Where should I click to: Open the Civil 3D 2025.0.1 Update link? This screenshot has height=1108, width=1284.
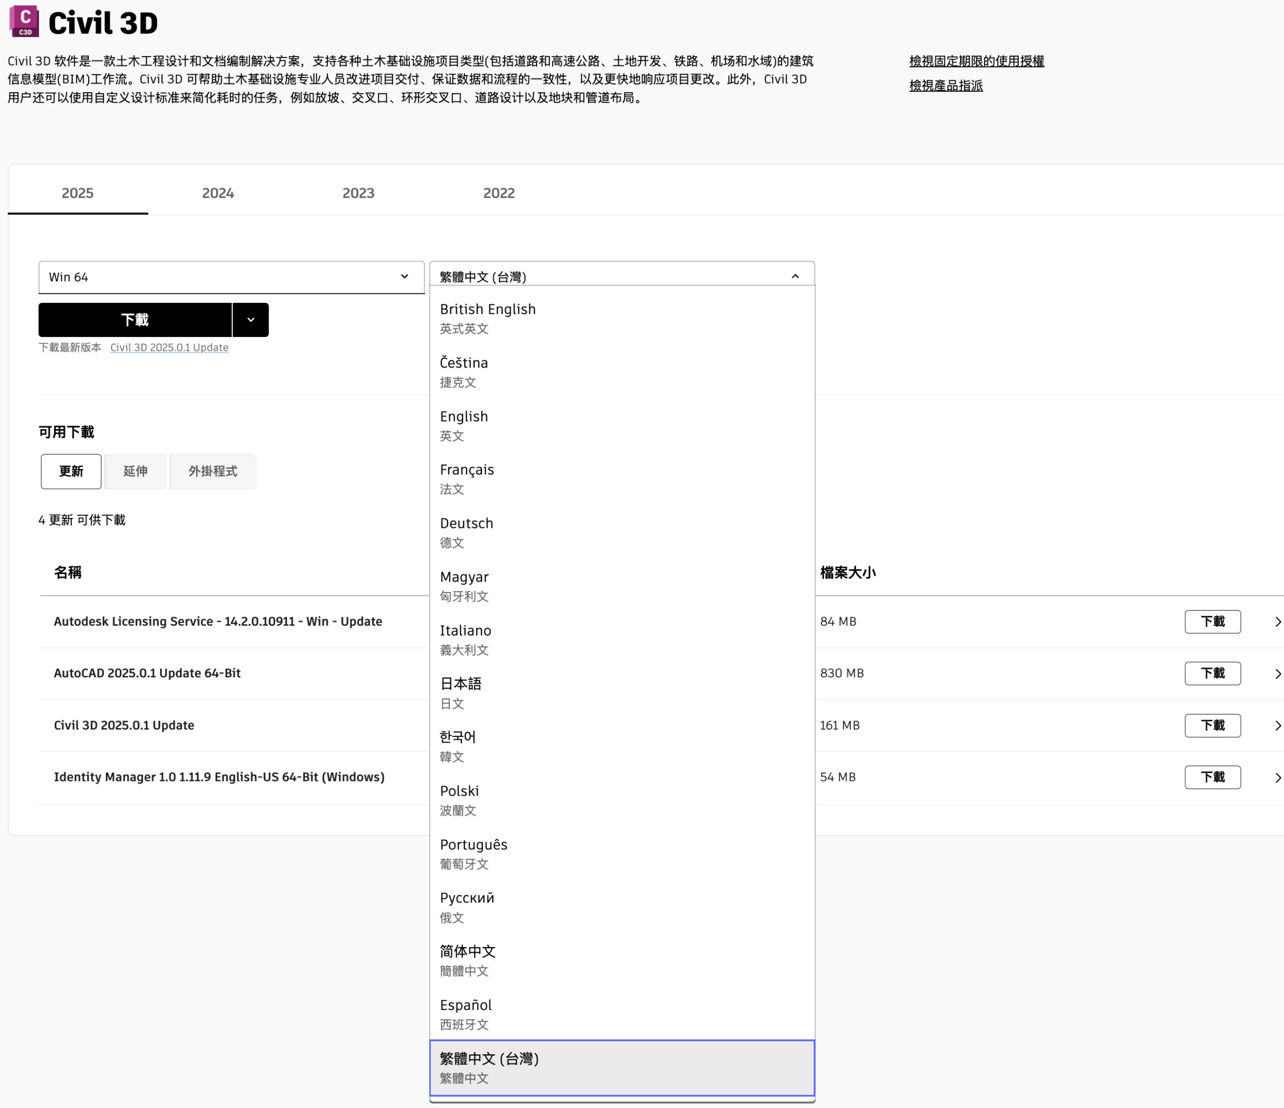pyautogui.click(x=169, y=347)
